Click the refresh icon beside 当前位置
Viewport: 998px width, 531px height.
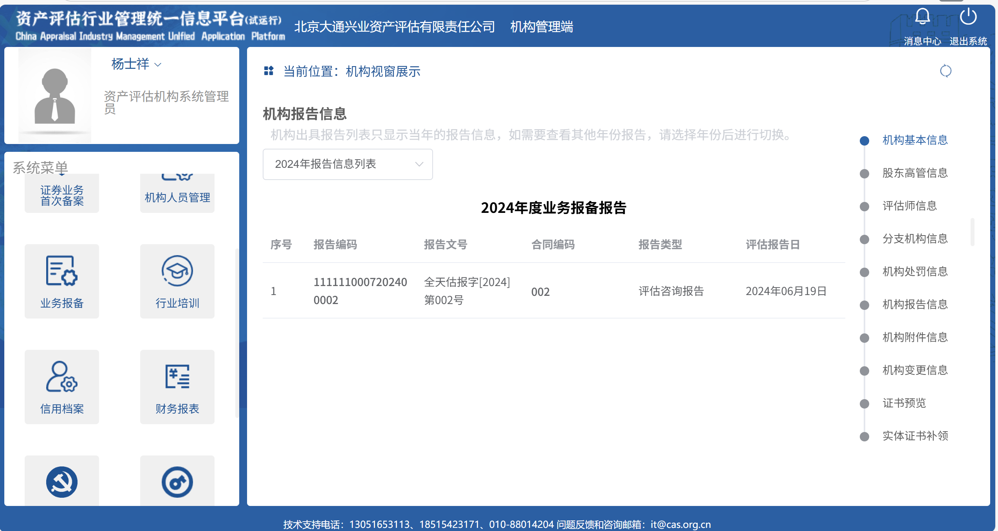click(x=945, y=71)
